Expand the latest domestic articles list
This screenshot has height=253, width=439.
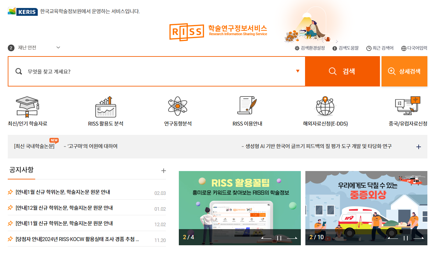[418, 147]
